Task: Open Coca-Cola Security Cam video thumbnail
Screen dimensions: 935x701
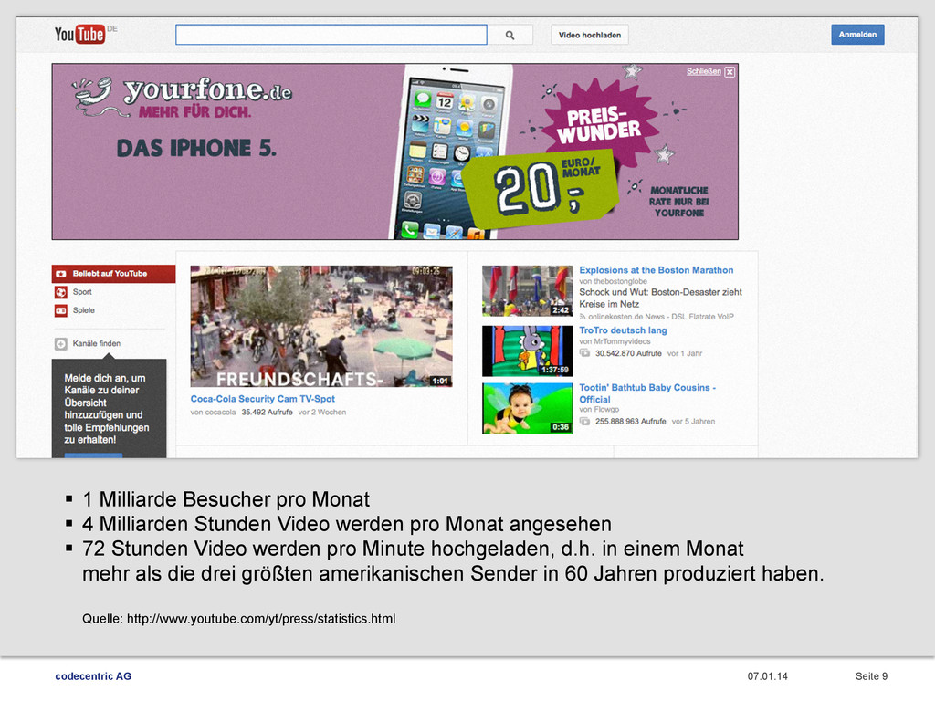Action: pos(321,326)
